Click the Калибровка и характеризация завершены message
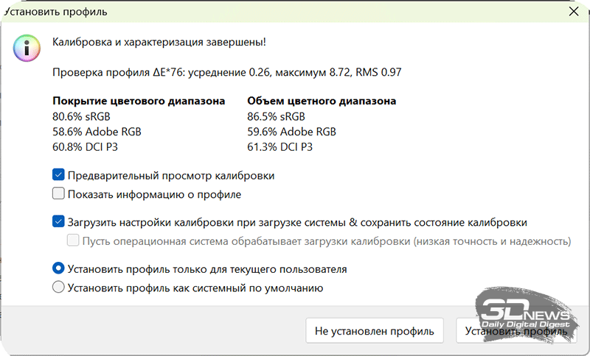Viewport: 590px width, 356px height. coord(159,42)
